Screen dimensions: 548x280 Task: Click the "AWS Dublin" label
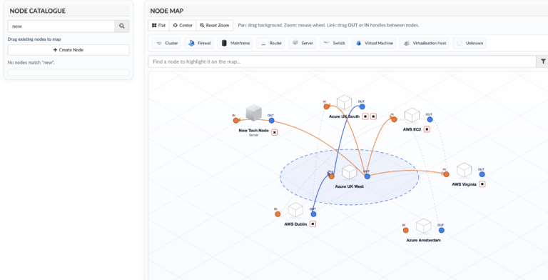point(295,224)
